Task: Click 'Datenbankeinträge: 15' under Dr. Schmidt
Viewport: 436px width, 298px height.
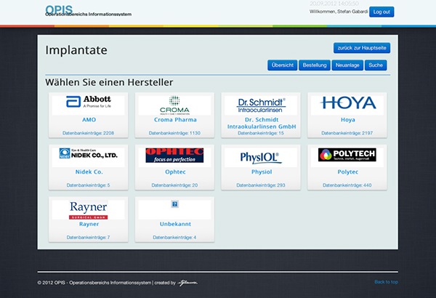Action: [261, 133]
